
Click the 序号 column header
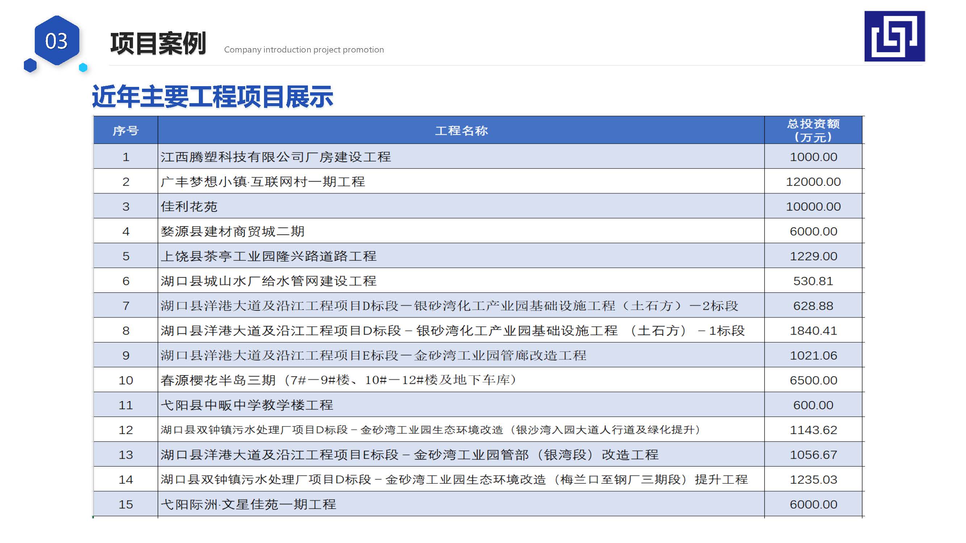coord(126,130)
